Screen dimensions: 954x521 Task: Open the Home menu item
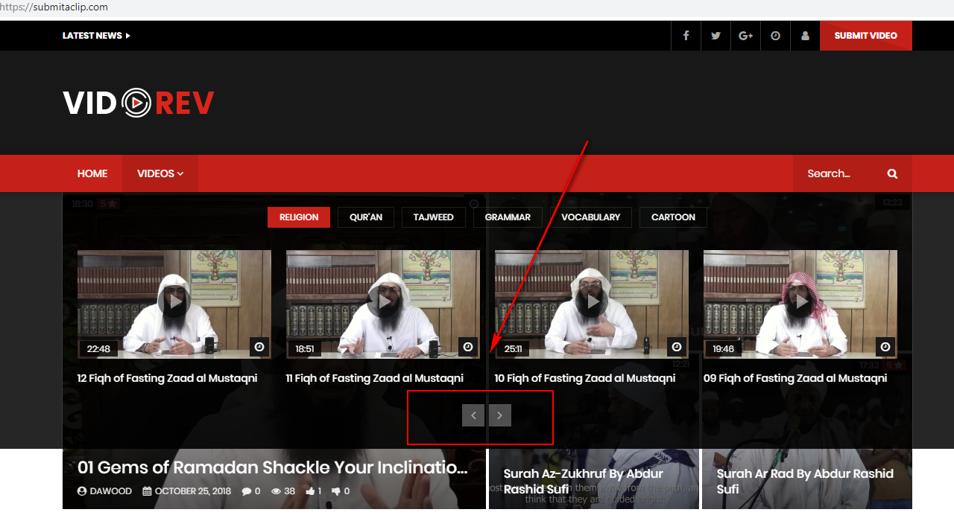click(x=92, y=173)
